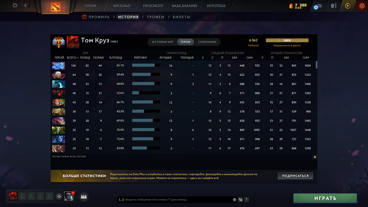Select the hero portrait with 48 games
Image resolution: width=368 pixels, height=207 pixels.
tap(58, 84)
